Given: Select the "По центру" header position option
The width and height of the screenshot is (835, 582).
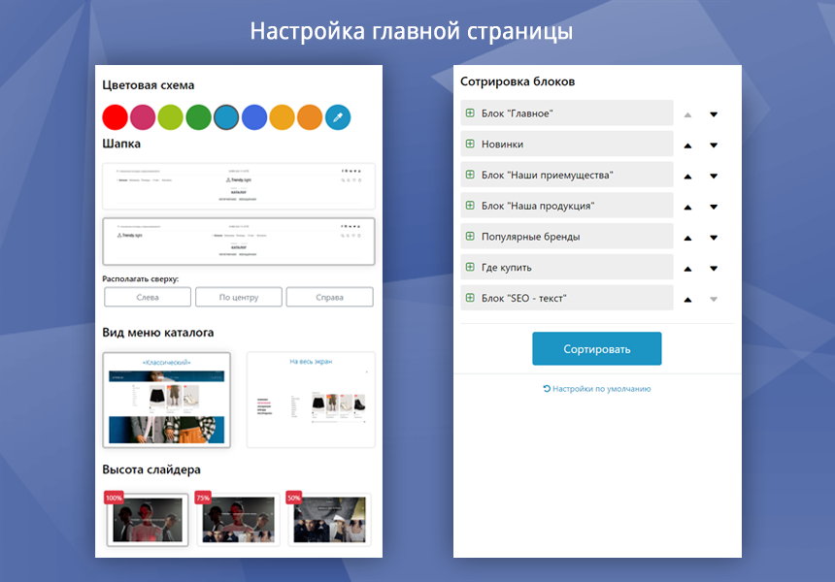Looking at the screenshot, I should [238, 297].
